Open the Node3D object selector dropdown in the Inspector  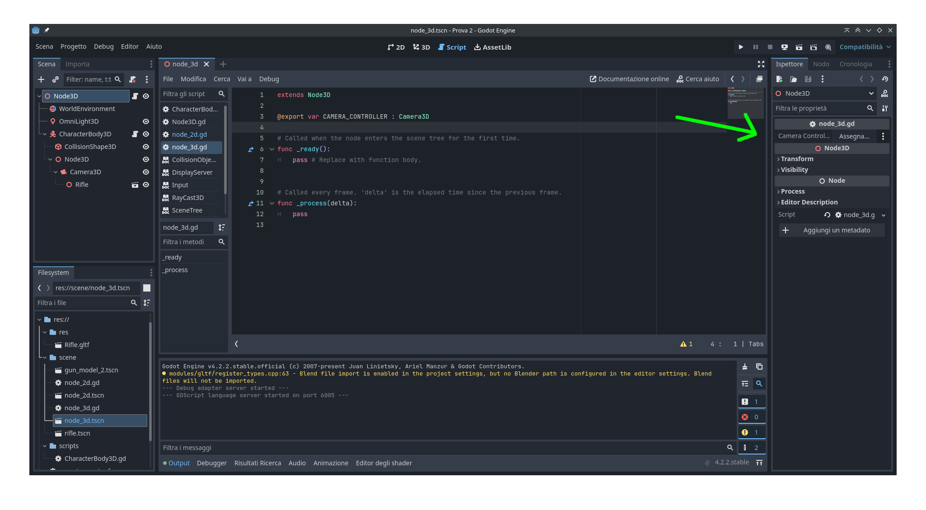point(825,93)
